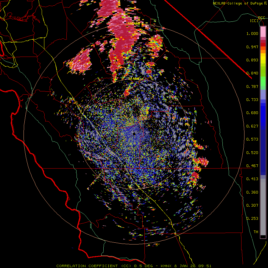Viewport: 268px width, 268px height.
Task: Click the TH threshold label
Action: click(x=256, y=232)
